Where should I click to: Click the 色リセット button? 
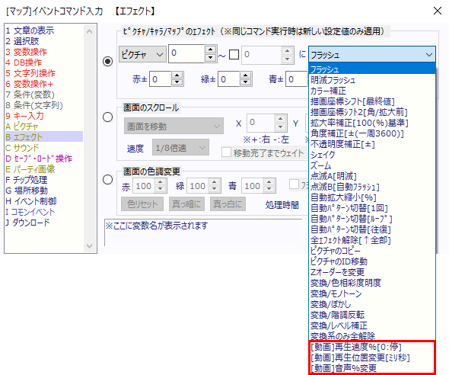142,204
